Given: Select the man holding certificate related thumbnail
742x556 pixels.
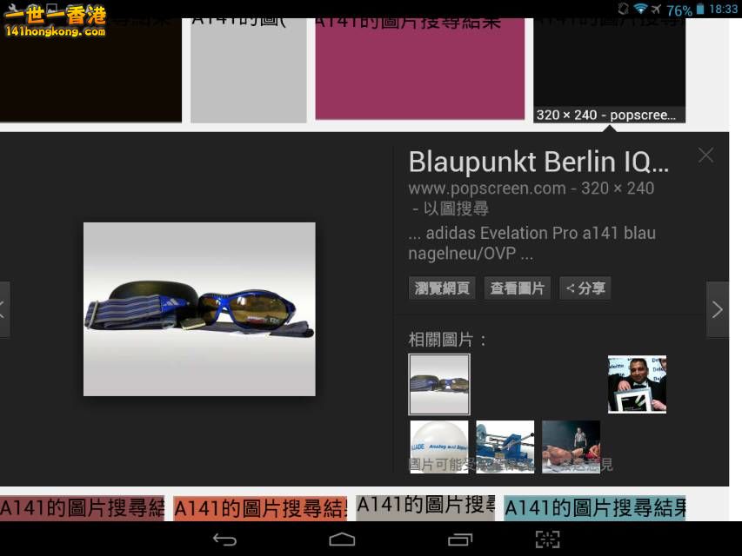Looking at the screenshot, I should [x=637, y=384].
